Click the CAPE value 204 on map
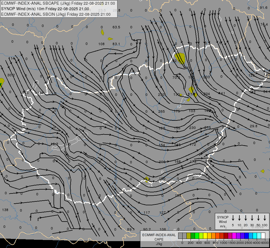Viewport: 270px width, 248px height. (207, 94)
